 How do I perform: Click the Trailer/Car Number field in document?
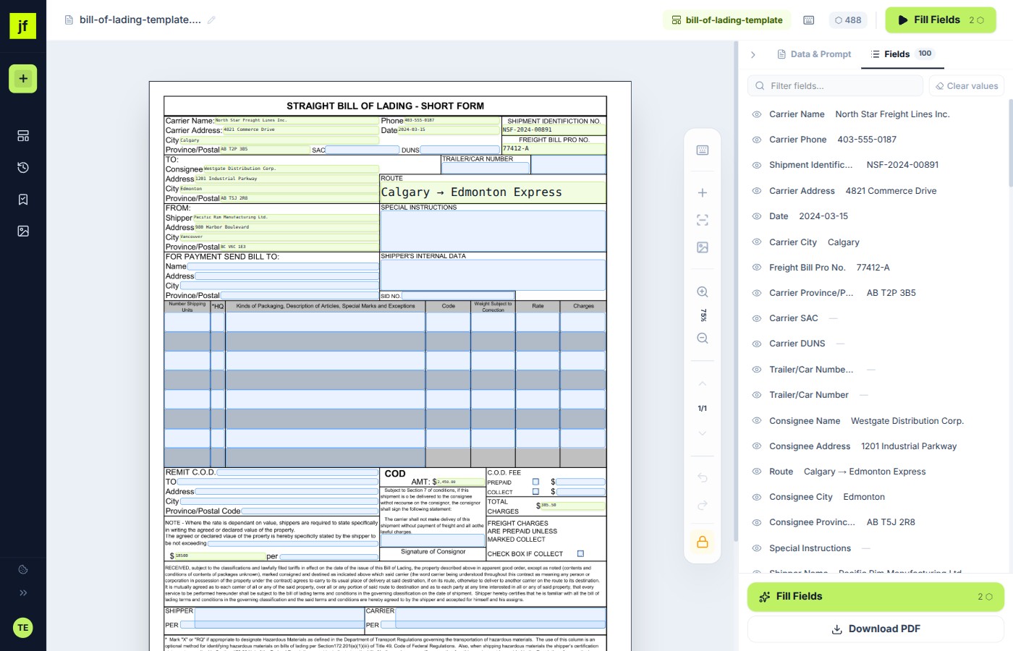pyautogui.click(x=486, y=169)
